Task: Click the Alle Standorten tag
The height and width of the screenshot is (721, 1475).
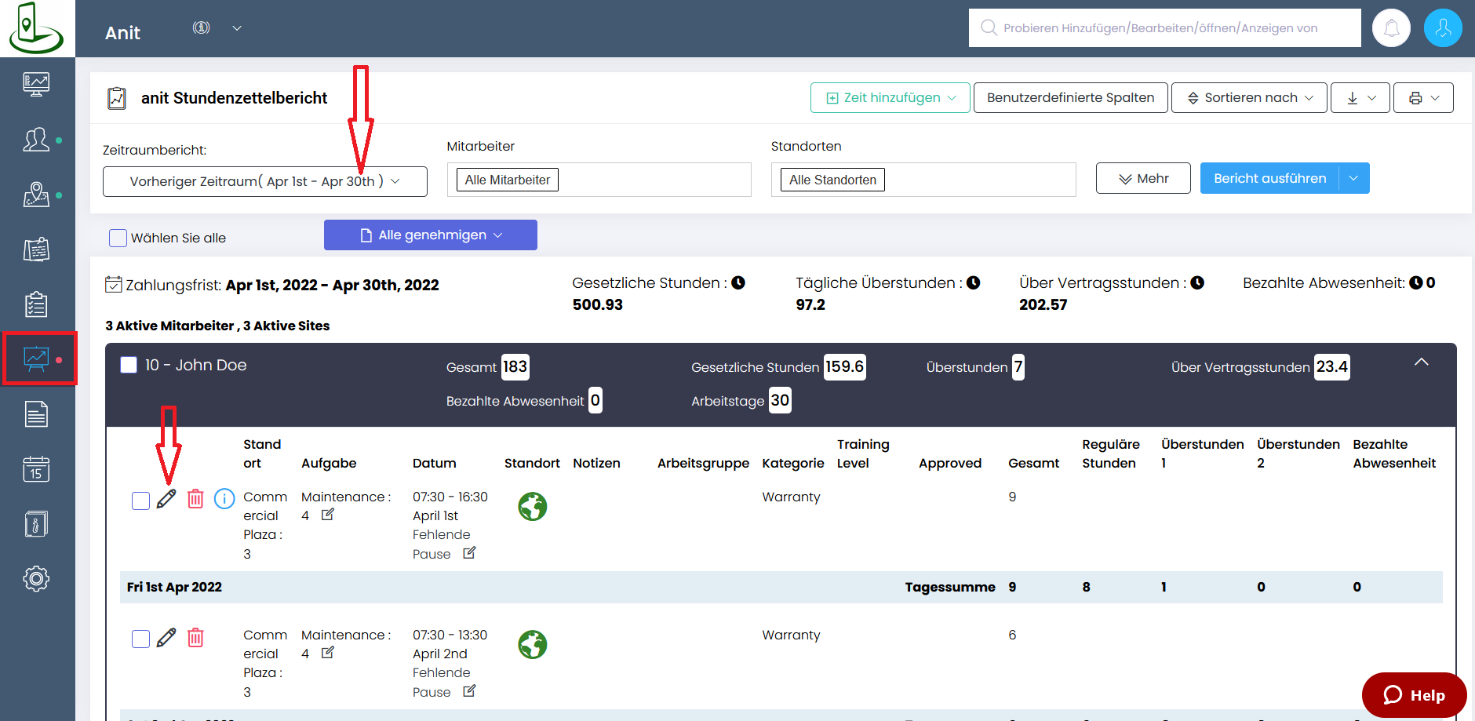Action: [x=833, y=180]
